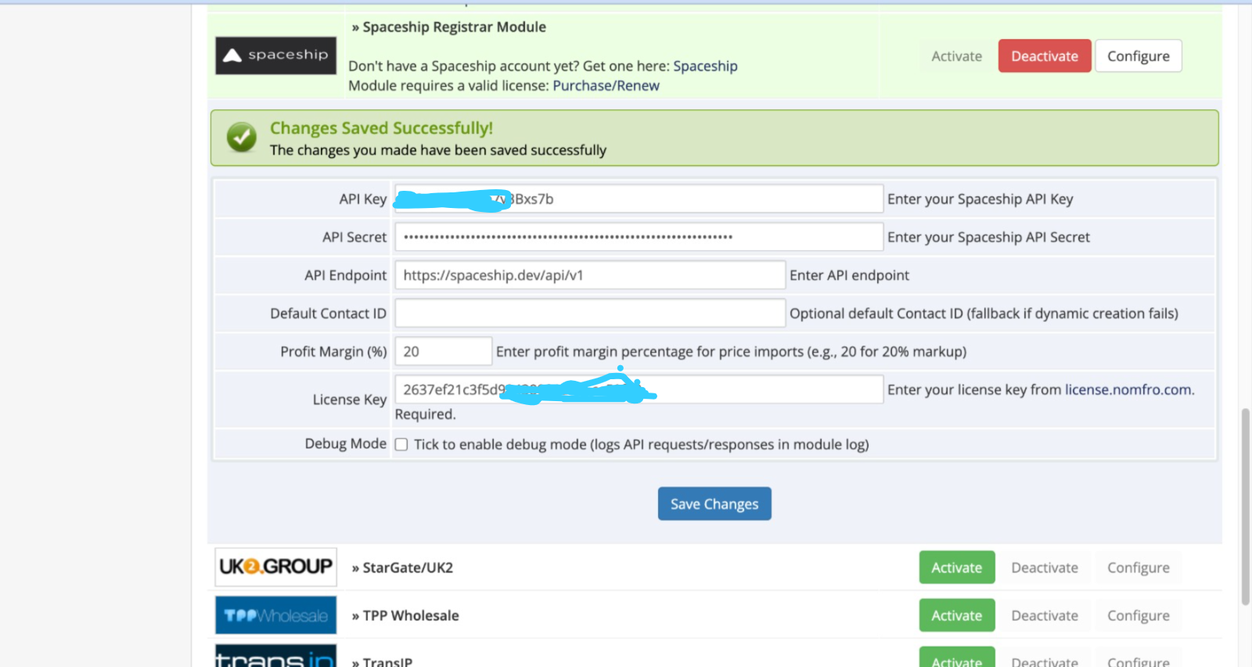The height and width of the screenshot is (667, 1252).
Task: Activate the TPP Wholesale registrar
Action: click(x=956, y=615)
